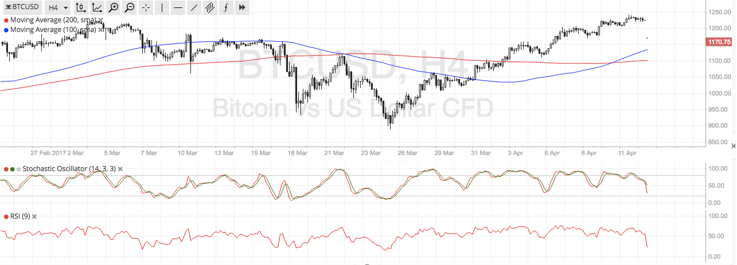Remove the Moving Average (100, sma) indicator

101,29
